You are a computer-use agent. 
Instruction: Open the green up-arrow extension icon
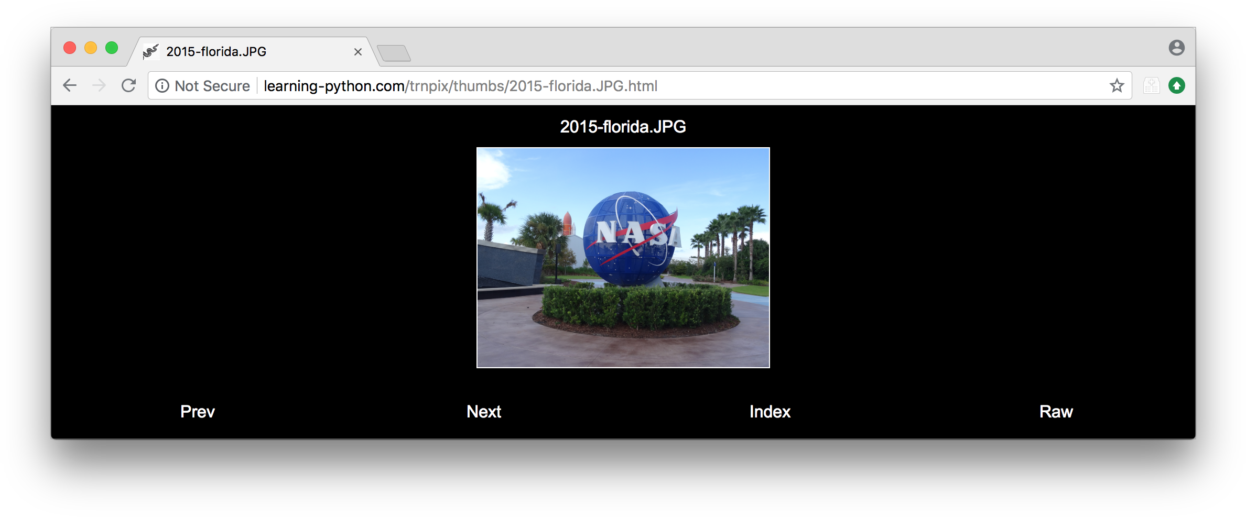[1177, 85]
